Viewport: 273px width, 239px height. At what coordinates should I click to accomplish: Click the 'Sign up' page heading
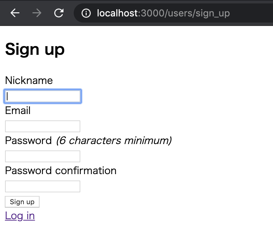35,49
